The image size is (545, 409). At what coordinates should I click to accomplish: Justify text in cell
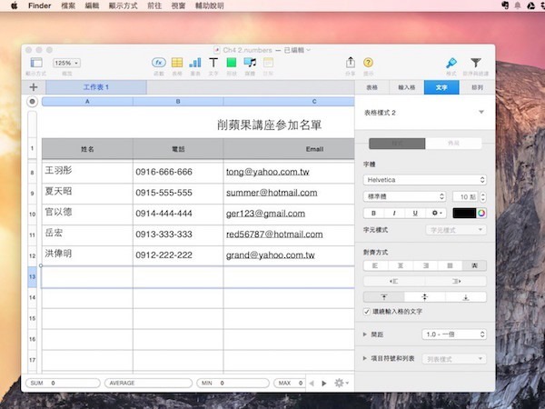(450, 265)
